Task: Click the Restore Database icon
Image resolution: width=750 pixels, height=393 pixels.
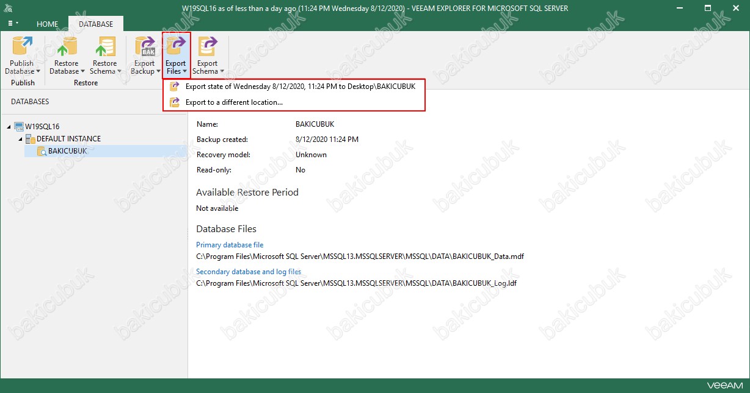Action: pyautogui.click(x=66, y=47)
